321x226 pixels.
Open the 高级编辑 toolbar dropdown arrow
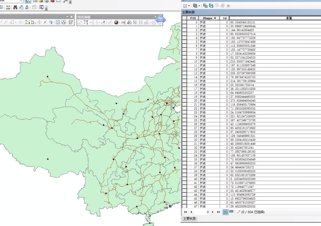pos(155,17)
